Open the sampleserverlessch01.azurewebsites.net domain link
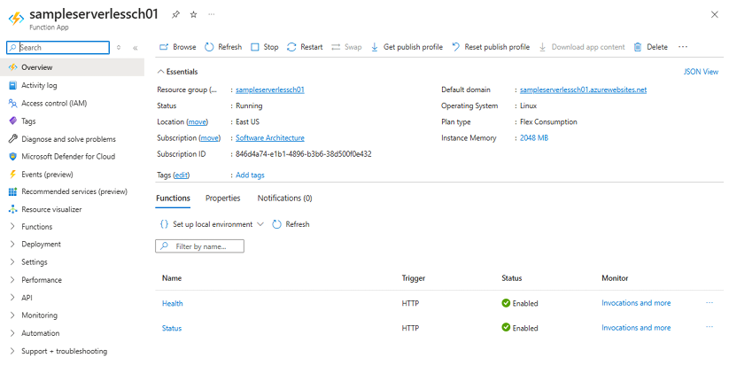Screen dimensions: 729x366 [583, 90]
